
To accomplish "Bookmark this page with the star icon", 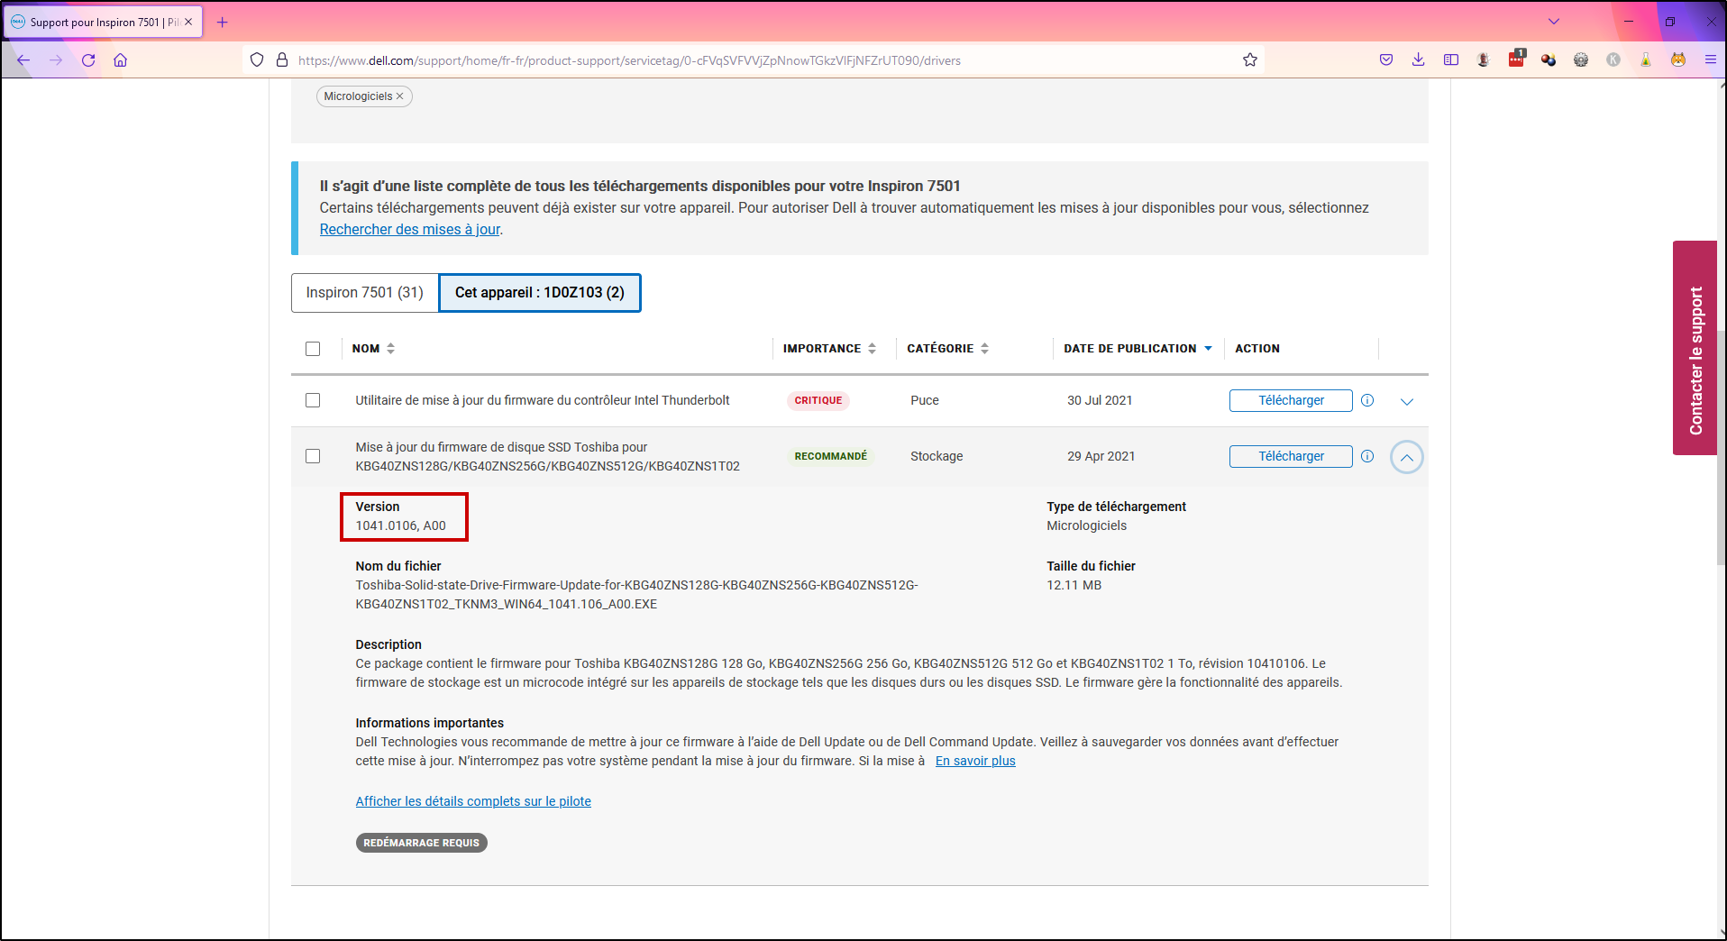I will tap(1250, 60).
